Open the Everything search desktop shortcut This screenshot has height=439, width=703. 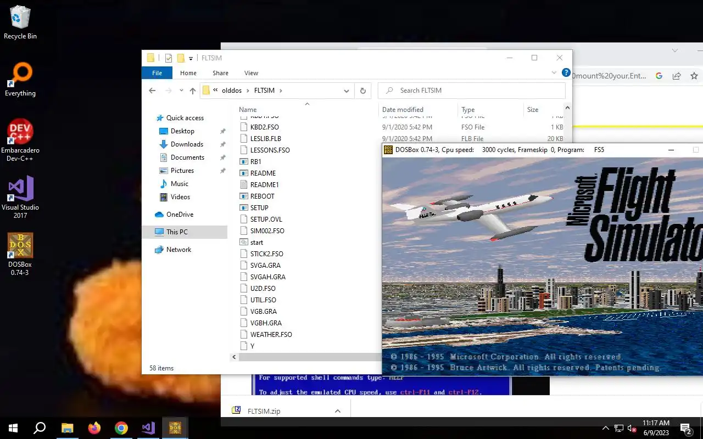pos(20,80)
